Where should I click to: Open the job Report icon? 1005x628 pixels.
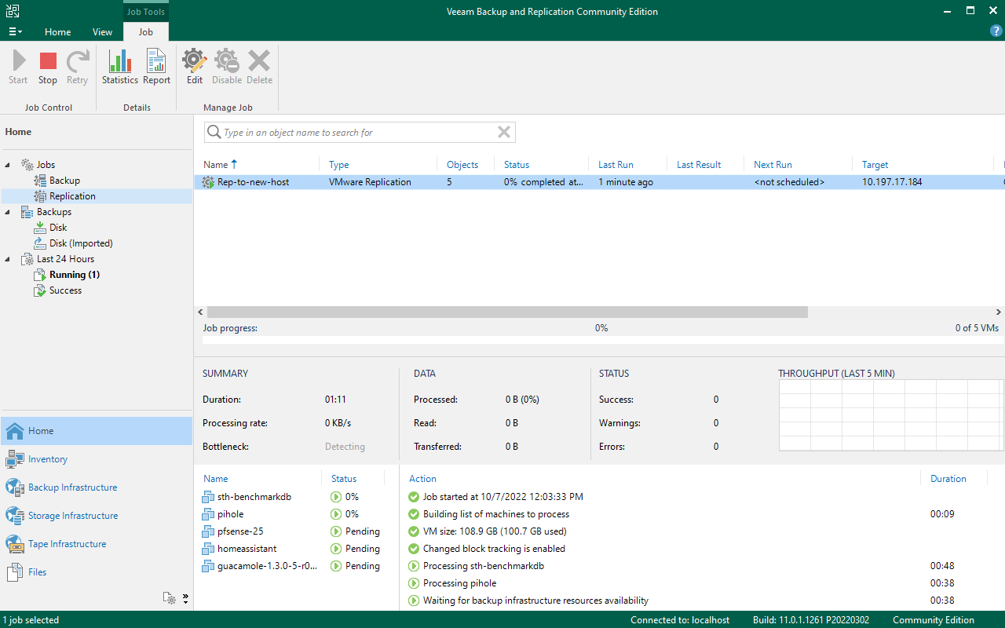click(x=156, y=62)
